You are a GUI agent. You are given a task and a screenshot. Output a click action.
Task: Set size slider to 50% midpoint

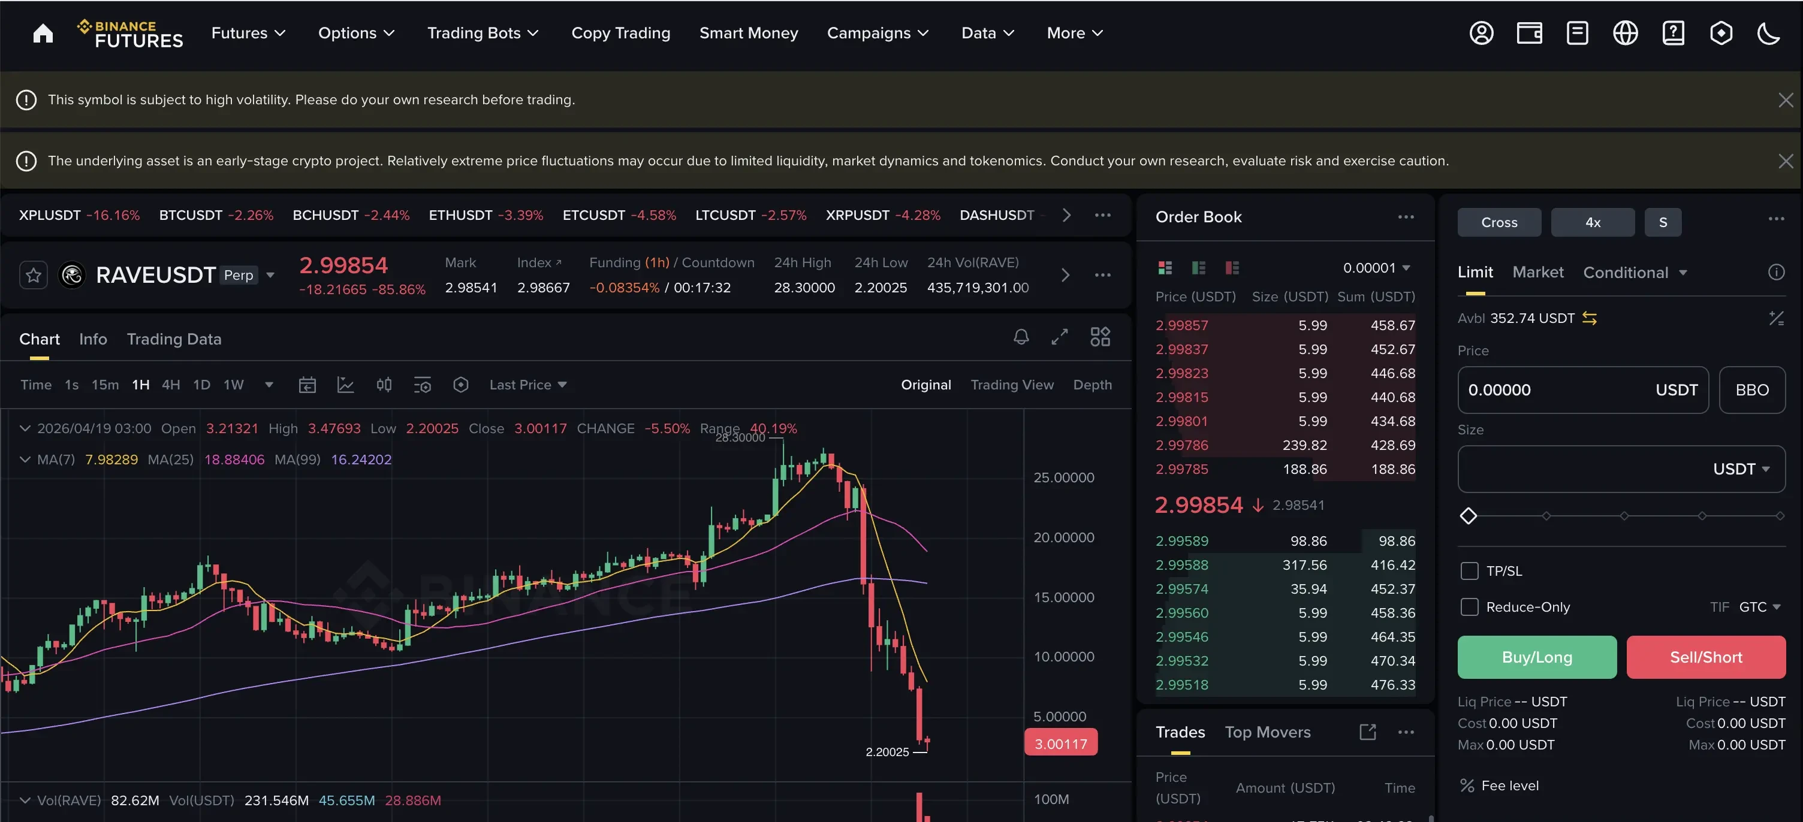point(1624,516)
